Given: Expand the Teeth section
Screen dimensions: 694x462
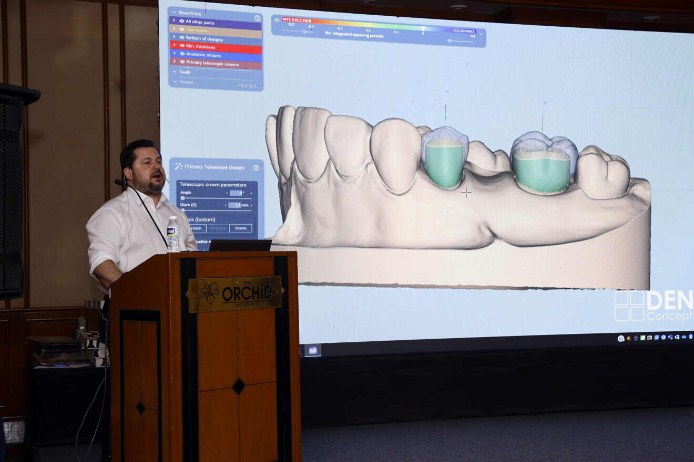Looking at the screenshot, I should [174, 72].
